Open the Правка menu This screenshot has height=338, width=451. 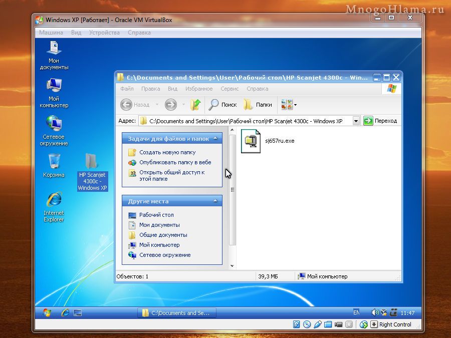point(150,89)
